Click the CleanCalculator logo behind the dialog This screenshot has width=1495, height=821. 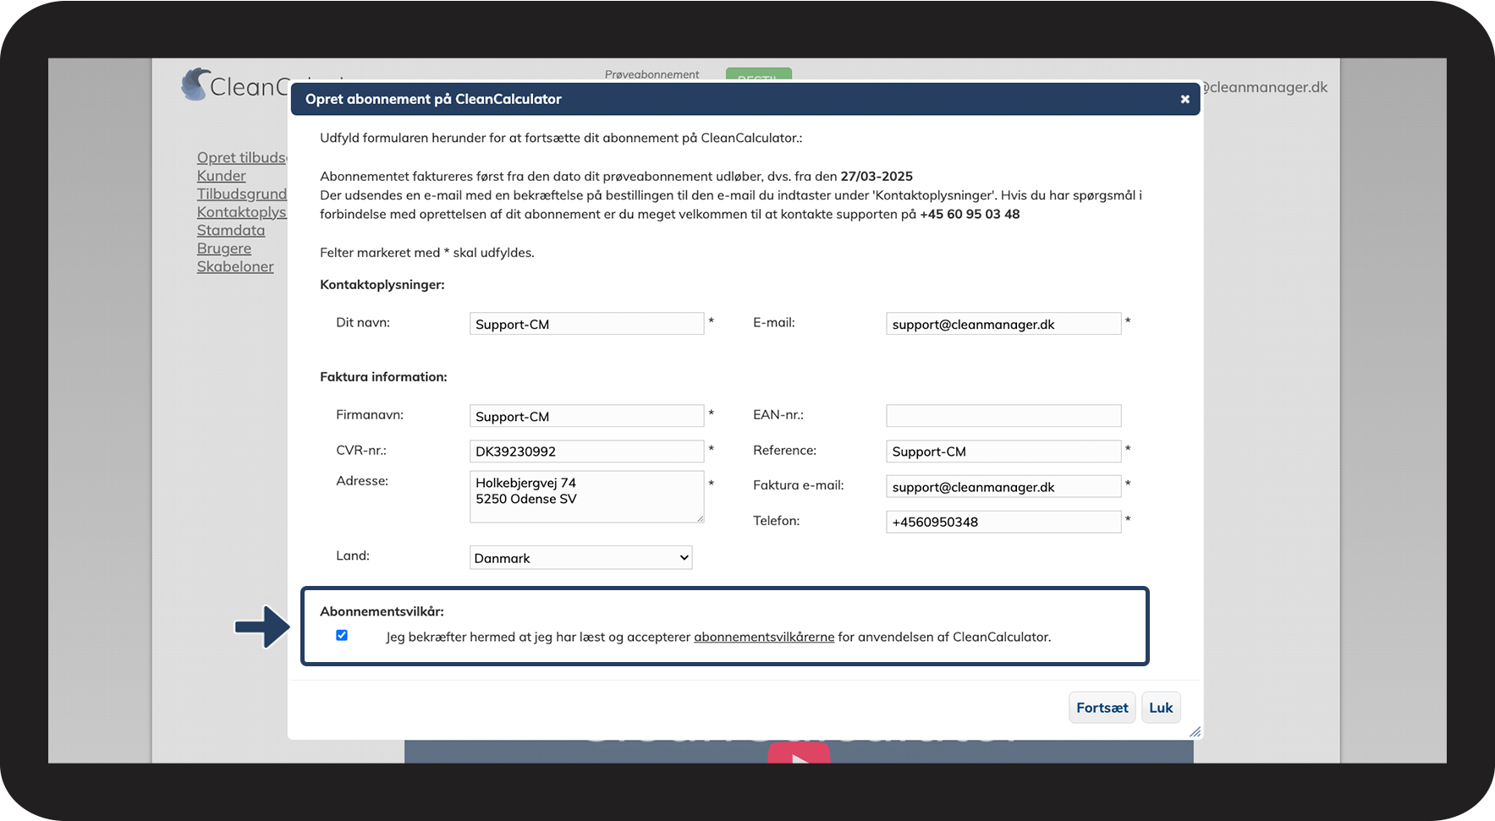tap(234, 85)
